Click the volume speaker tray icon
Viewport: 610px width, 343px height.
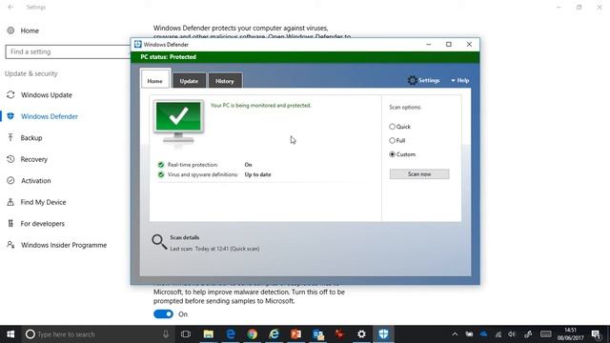click(x=512, y=334)
